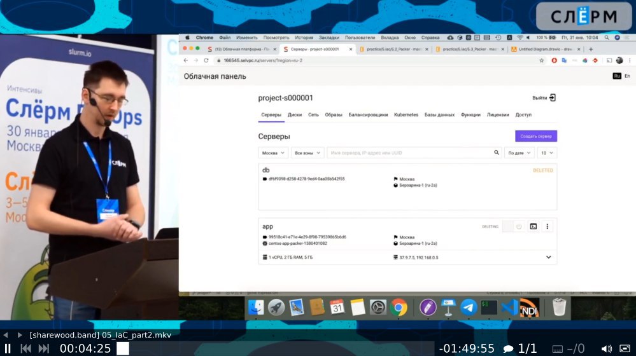
Task: Select the Серверы tab
Action: [x=271, y=115]
